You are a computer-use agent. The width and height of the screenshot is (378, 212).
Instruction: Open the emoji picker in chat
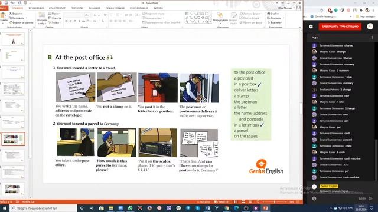[314, 198]
